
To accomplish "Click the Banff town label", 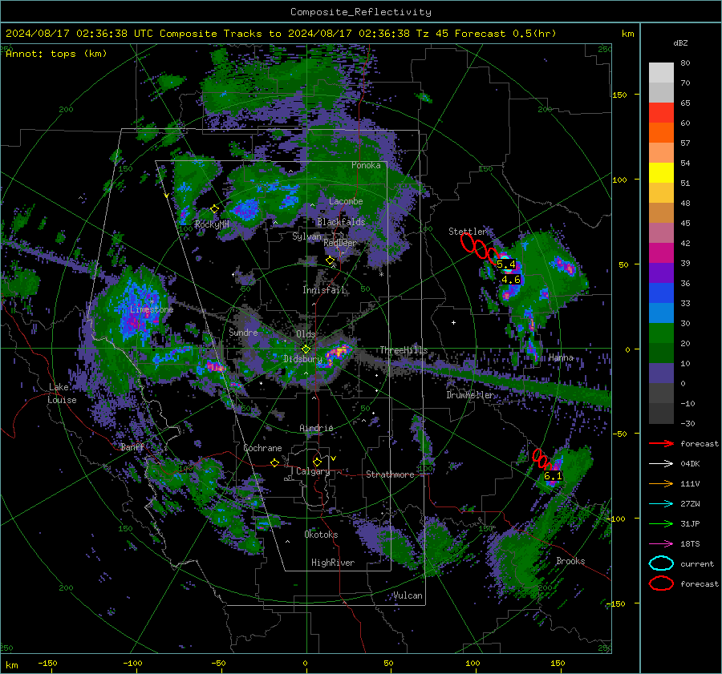I will (x=132, y=447).
